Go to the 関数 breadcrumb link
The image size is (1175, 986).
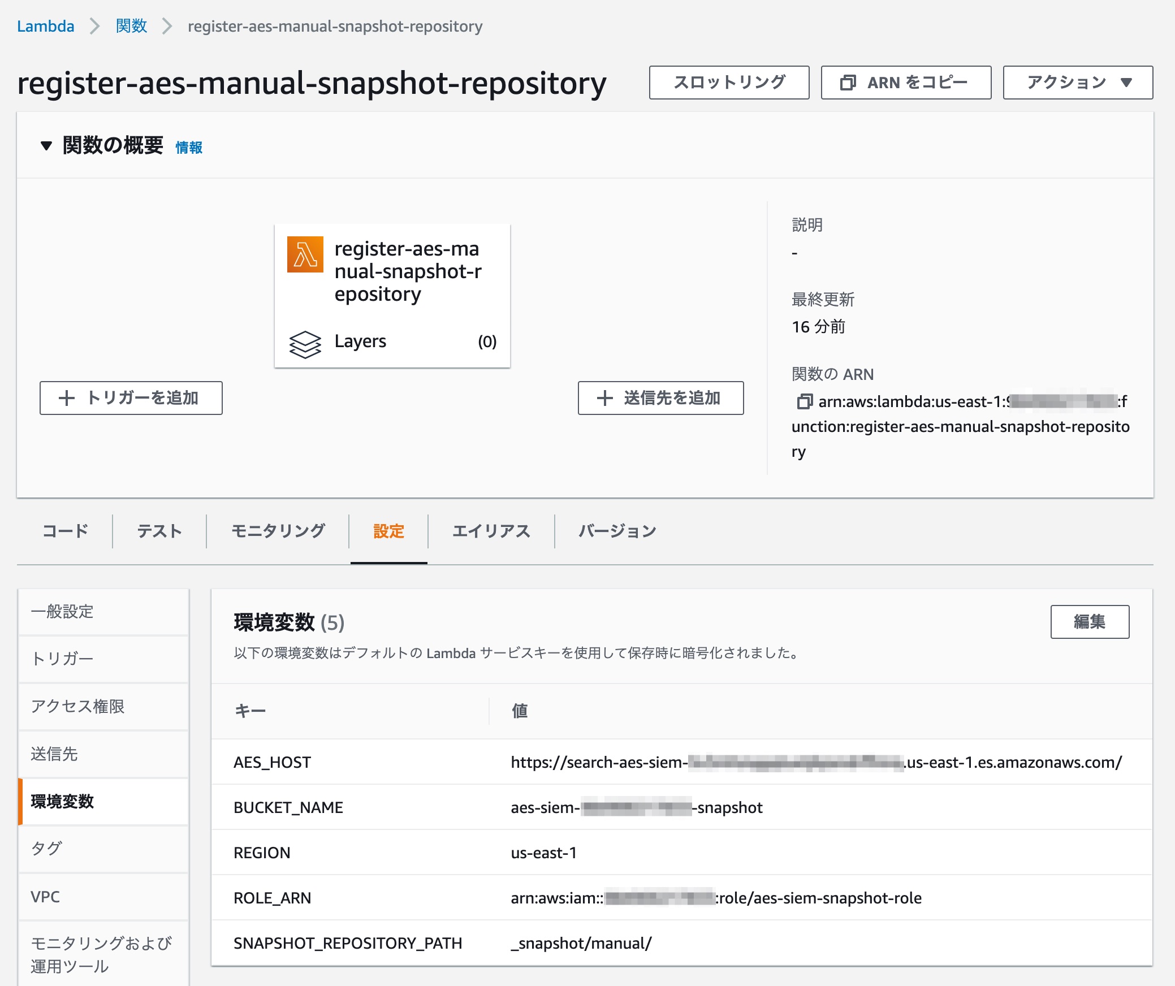(131, 26)
